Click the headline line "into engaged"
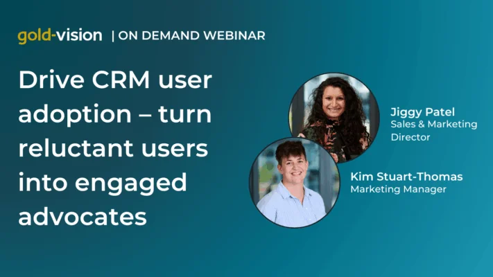 (103, 181)
